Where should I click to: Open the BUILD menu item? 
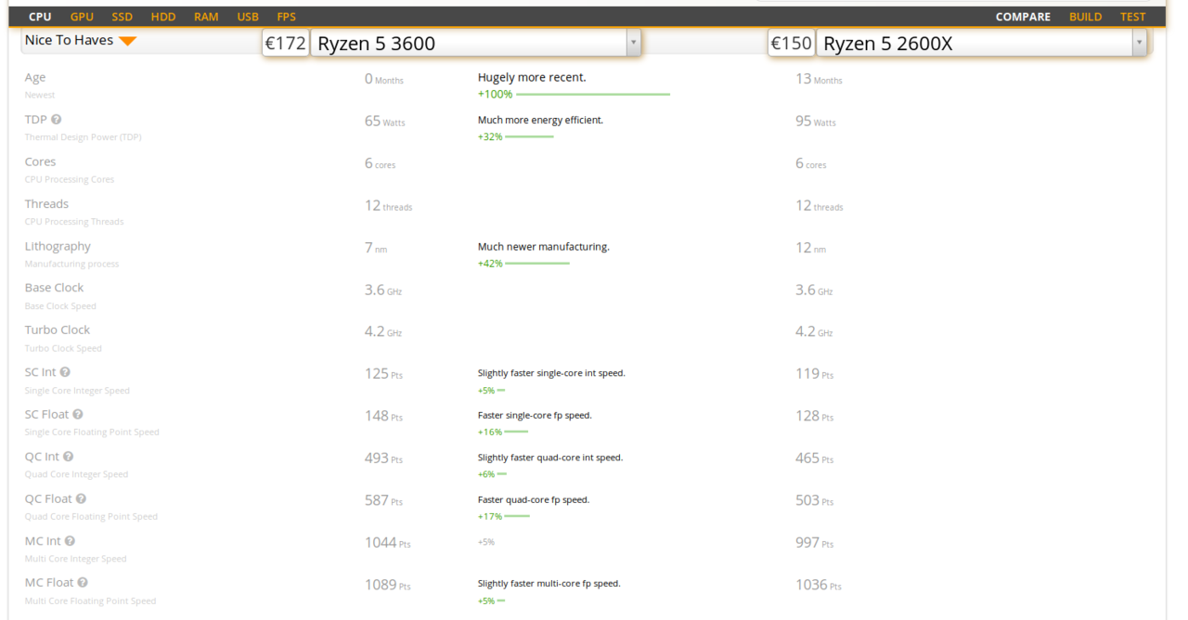tap(1085, 17)
